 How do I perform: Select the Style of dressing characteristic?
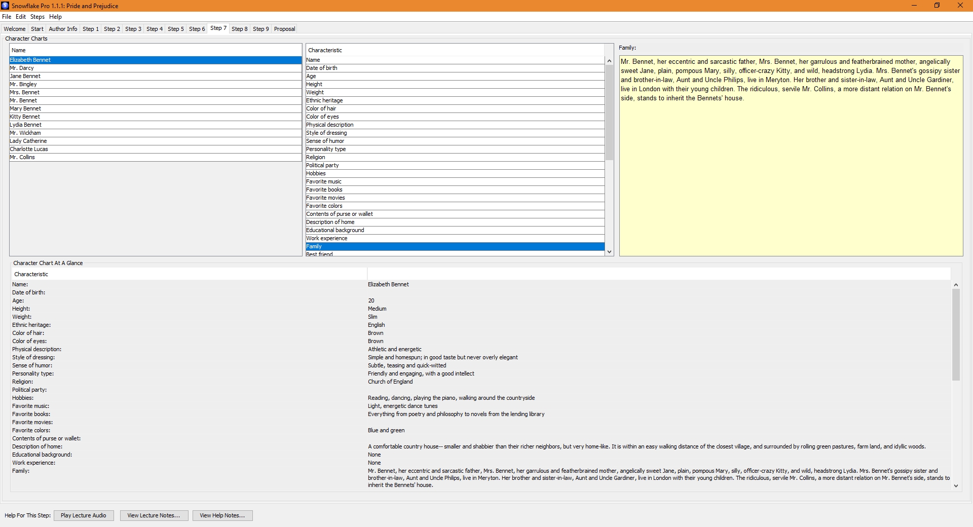pyautogui.click(x=455, y=133)
